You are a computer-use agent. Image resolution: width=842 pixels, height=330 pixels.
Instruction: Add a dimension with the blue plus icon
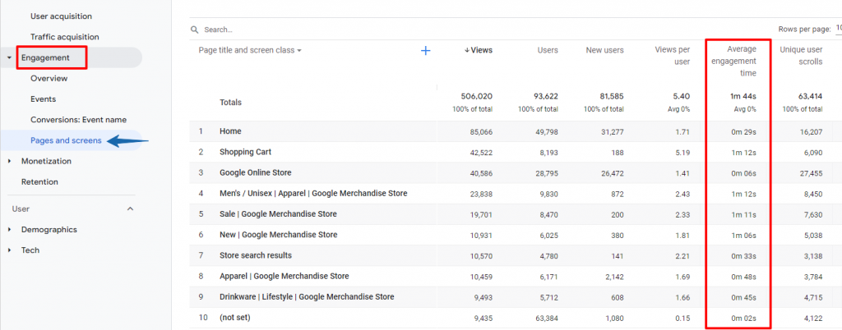coord(425,51)
